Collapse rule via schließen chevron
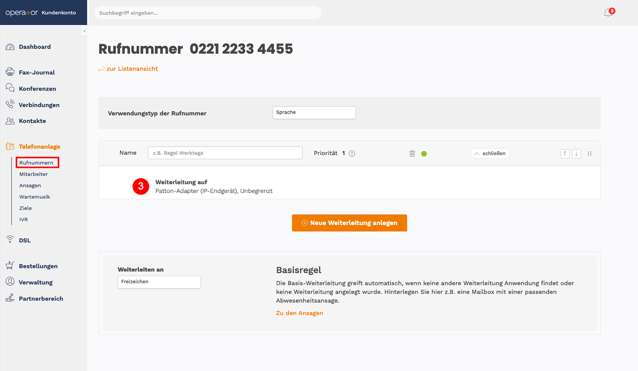 tap(490, 154)
